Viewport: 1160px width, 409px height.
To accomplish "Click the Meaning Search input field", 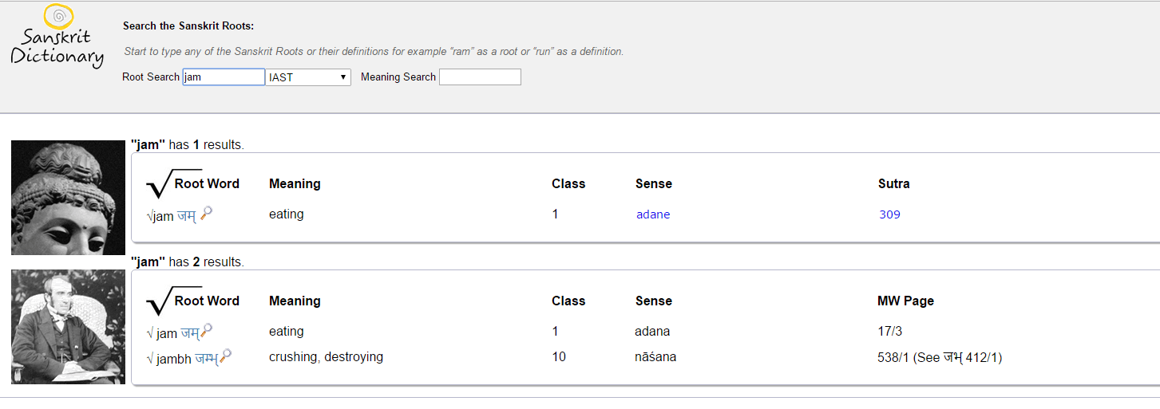I will pos(480,77).
